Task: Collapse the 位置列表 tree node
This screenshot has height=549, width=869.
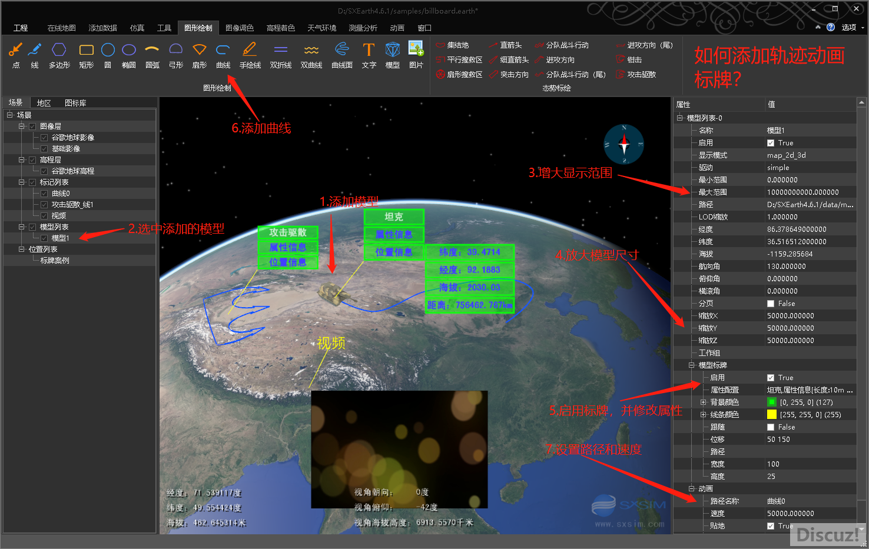Action: 21,249
